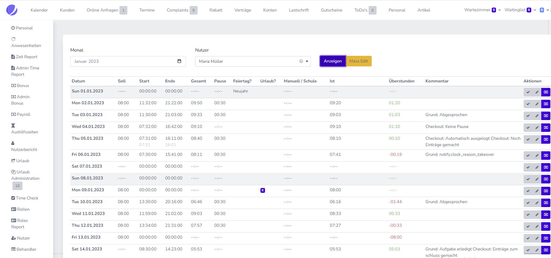Approve the Sun 01.01.2023 entry with checkmark icon

pyautogui.click(x=528, y=92)
